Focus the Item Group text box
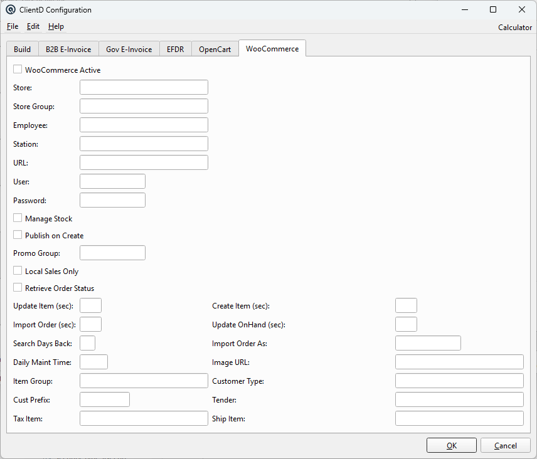The height and width of the screenshot is (459, 537). 144,381
